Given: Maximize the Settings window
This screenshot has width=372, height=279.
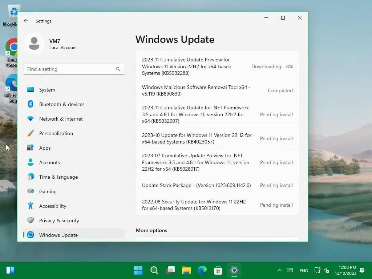Looking at the screenshot, I should (283, 18).
